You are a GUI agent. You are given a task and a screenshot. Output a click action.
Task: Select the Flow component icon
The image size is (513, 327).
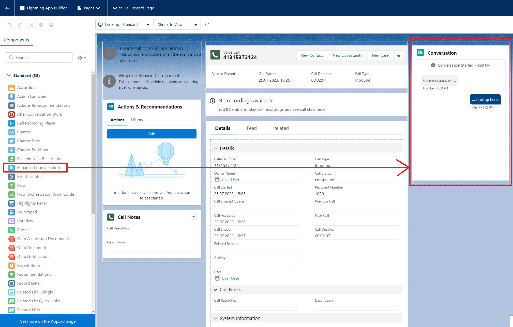pyautogui.click(x=11, y=185)
